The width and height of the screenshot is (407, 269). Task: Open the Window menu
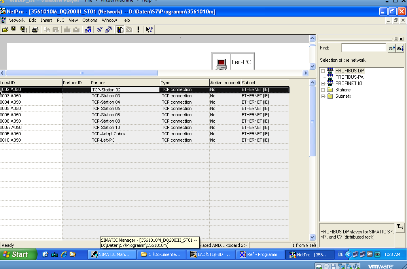pos(109,20)
